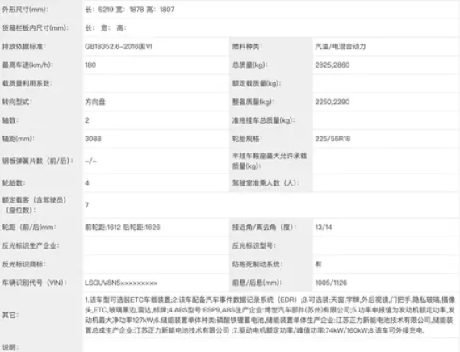This screenshot has height=352, width=460.
Task: Select the 轴距(mm) label
Action: point(19,139)
